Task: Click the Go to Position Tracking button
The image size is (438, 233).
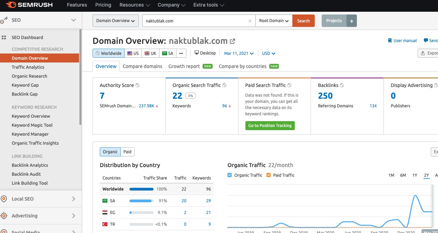Action: 270,126
